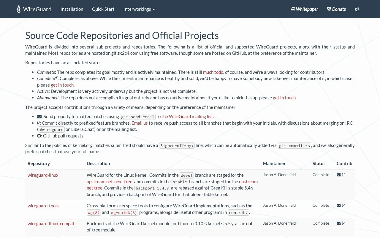Click envelope icon in the wireguard-linux row

(x=339, y=175)
